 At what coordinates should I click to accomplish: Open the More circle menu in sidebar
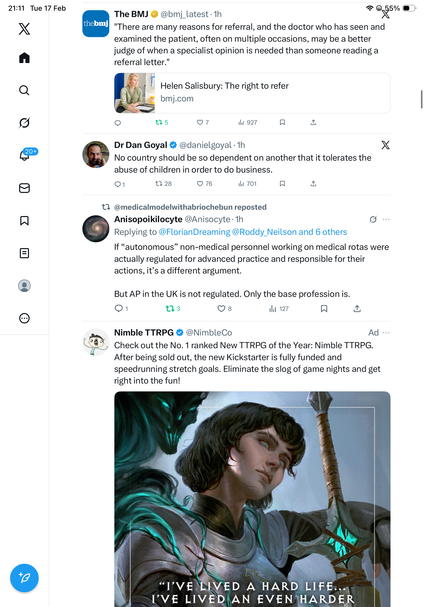pos(24,318)
